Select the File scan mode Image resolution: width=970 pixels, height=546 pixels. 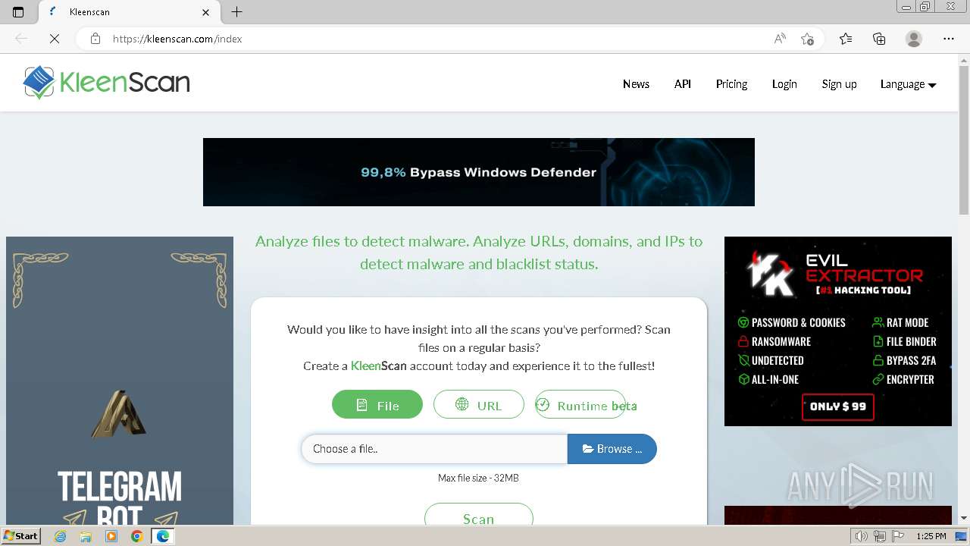[x=377, y=405]
